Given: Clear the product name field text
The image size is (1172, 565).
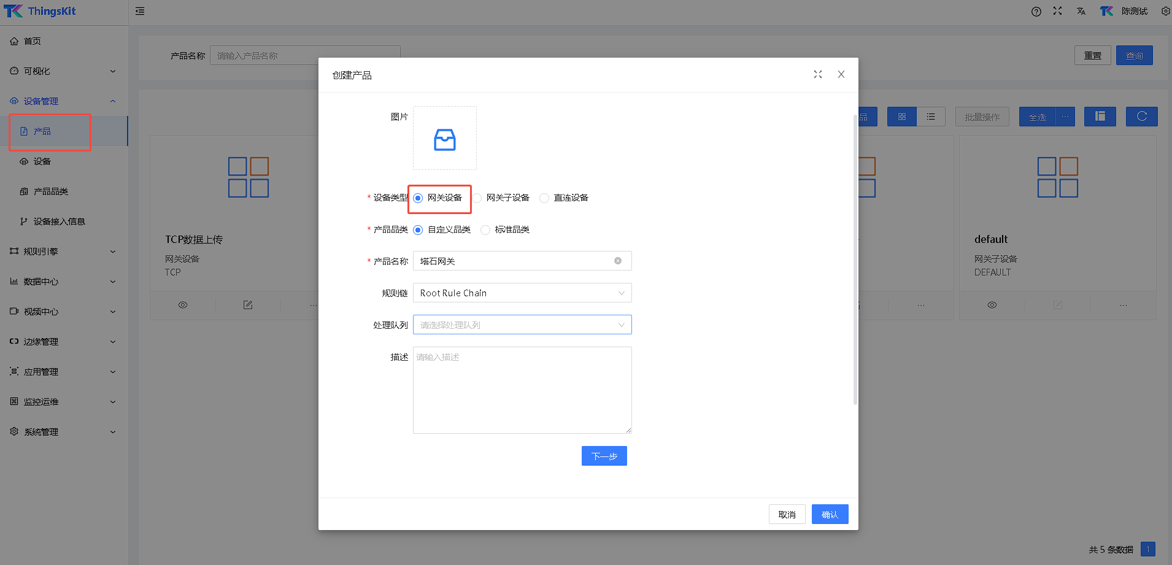Looking at the screenshot, I should tap(617, 261).
